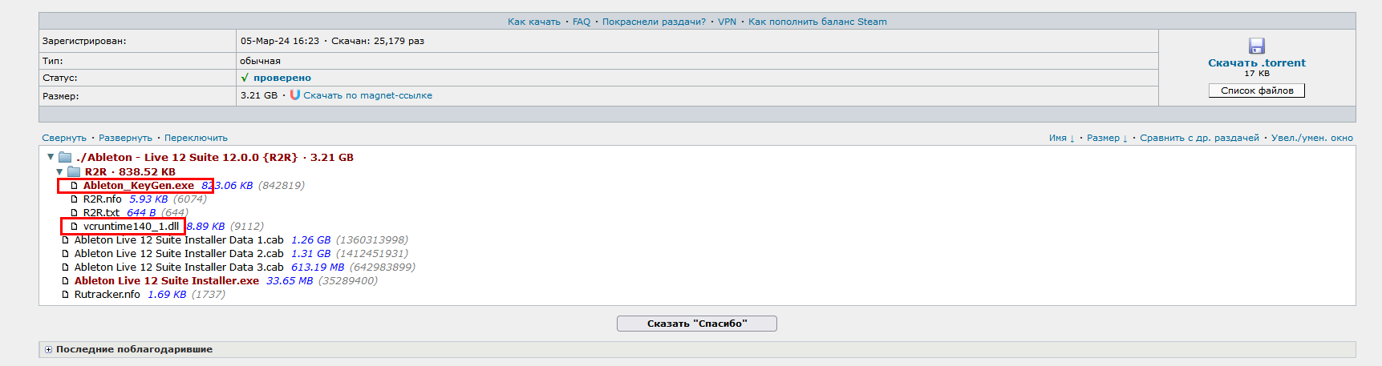Click file icon next to Installer Data 1.cab
The image size is (1382, 366).
pos(66,240)
